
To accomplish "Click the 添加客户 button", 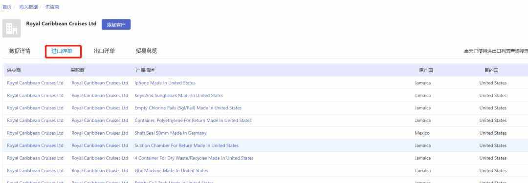I will point(116,24).
